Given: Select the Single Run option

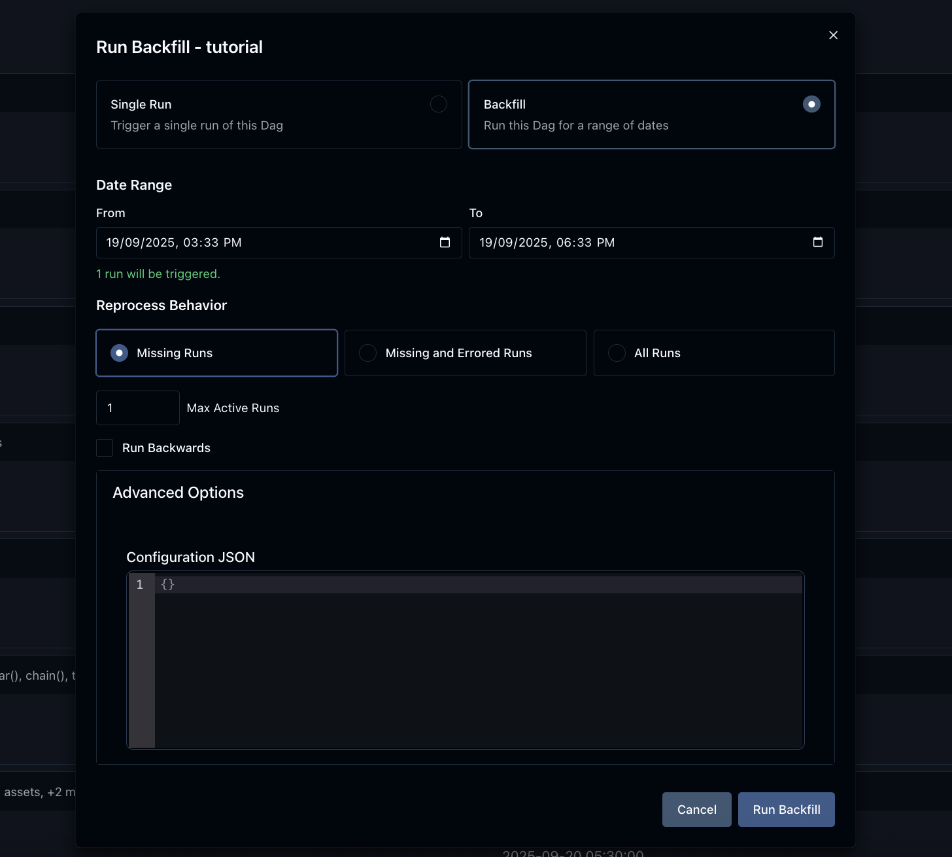Looking at the screenshot, I should 438,104.
